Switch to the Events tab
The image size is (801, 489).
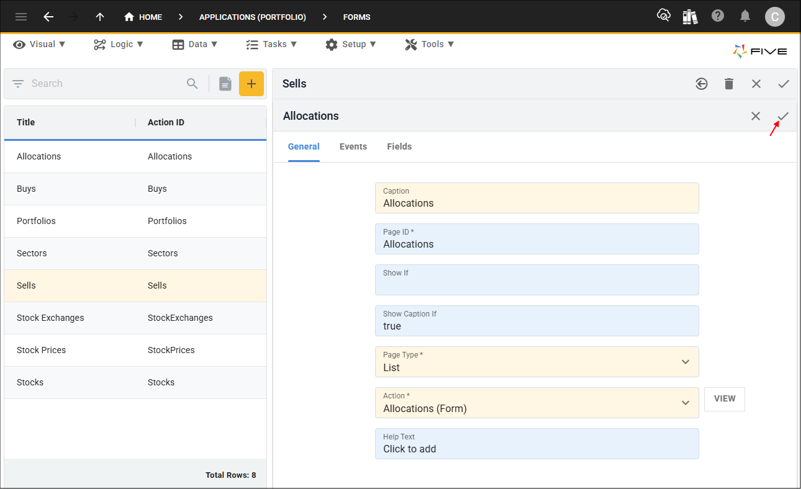tap(353, 146)
